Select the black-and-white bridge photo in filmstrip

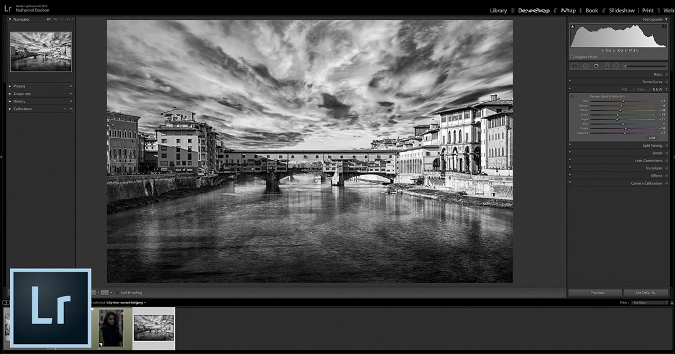click(x=154, y=328)
